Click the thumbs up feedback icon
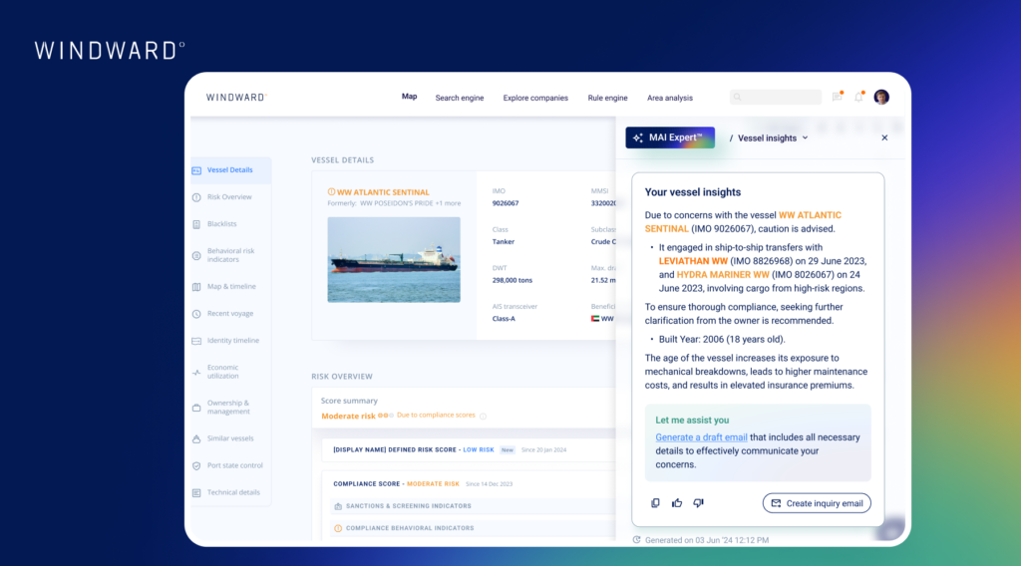 (677, 503)
